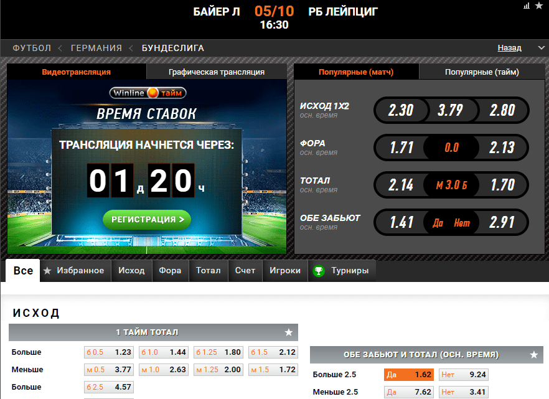Select first-half over 1.25 at 1.80
This screenshot has height=399, width=549.
coord(218,352)
